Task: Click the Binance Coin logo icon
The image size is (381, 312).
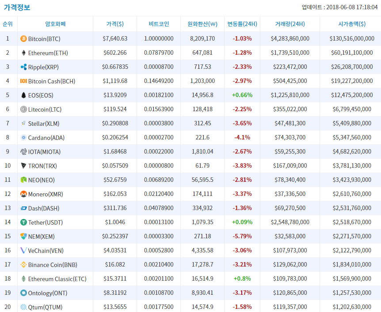Action: [23, 264]
